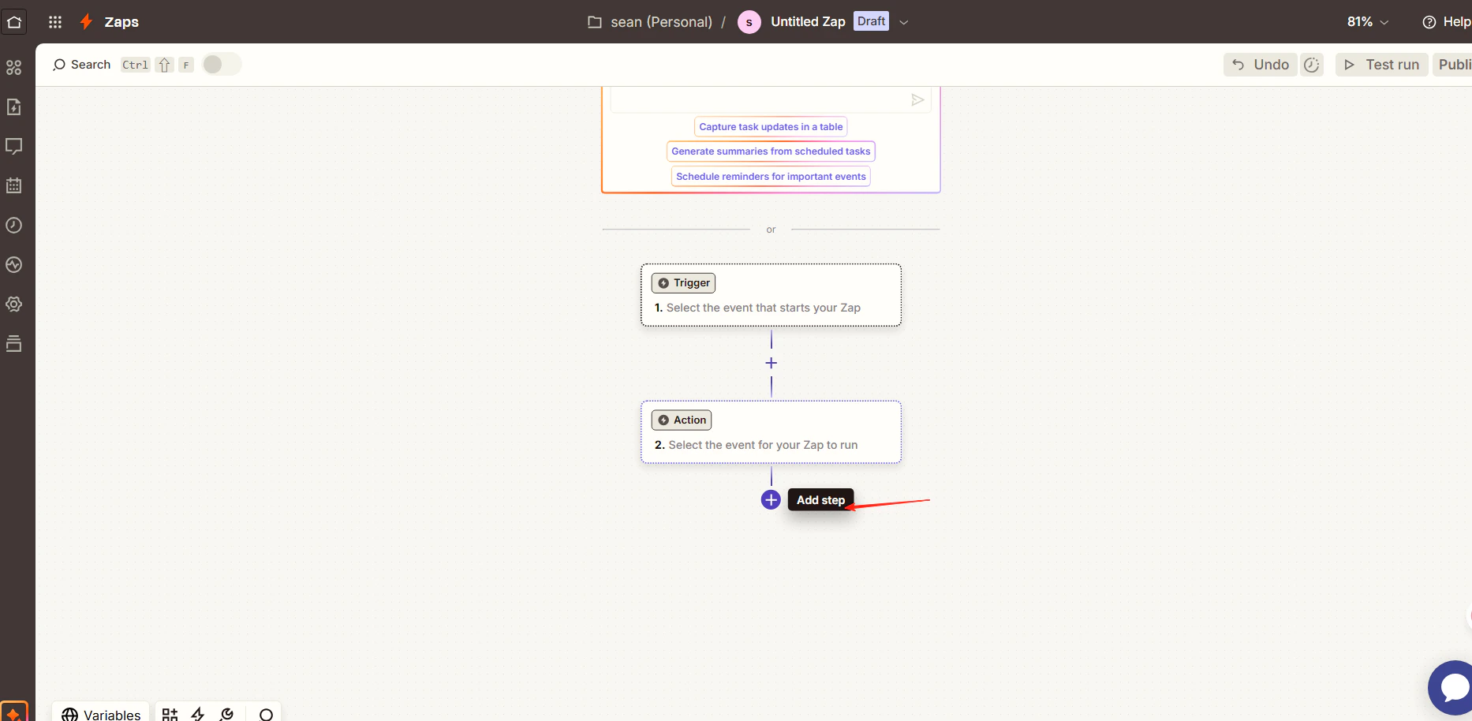The width and height of the screenshot is (1472, 721).
Task: Insert step between Trigger and Action
Action: click(771, 363)
